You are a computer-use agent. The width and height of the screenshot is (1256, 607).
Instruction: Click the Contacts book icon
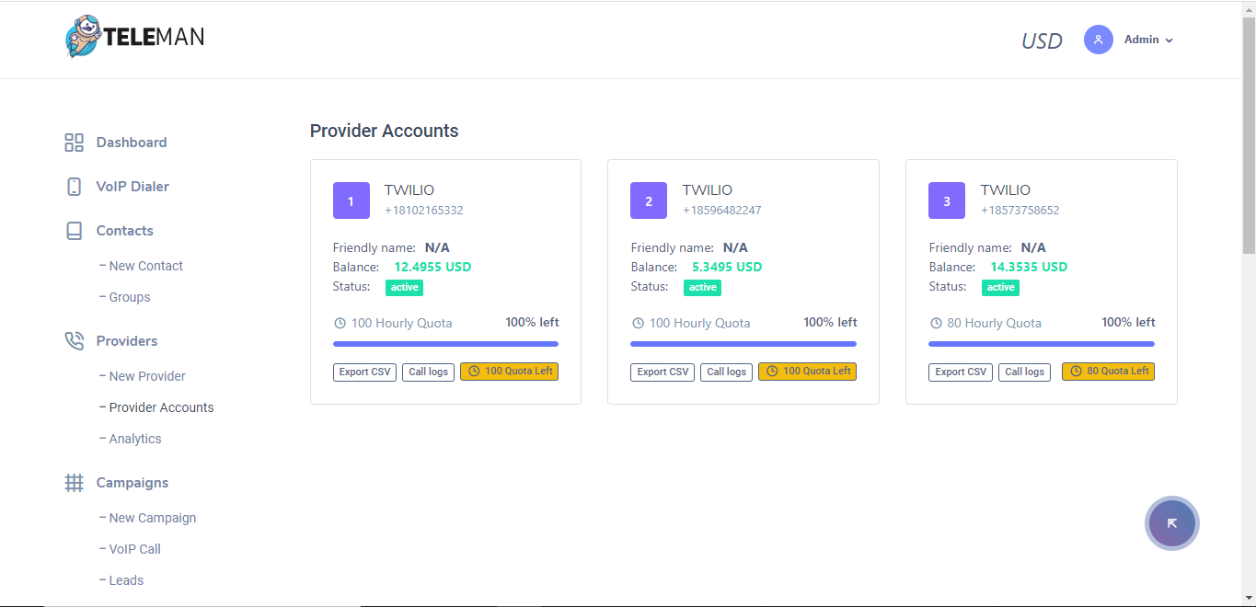point(74,230)
